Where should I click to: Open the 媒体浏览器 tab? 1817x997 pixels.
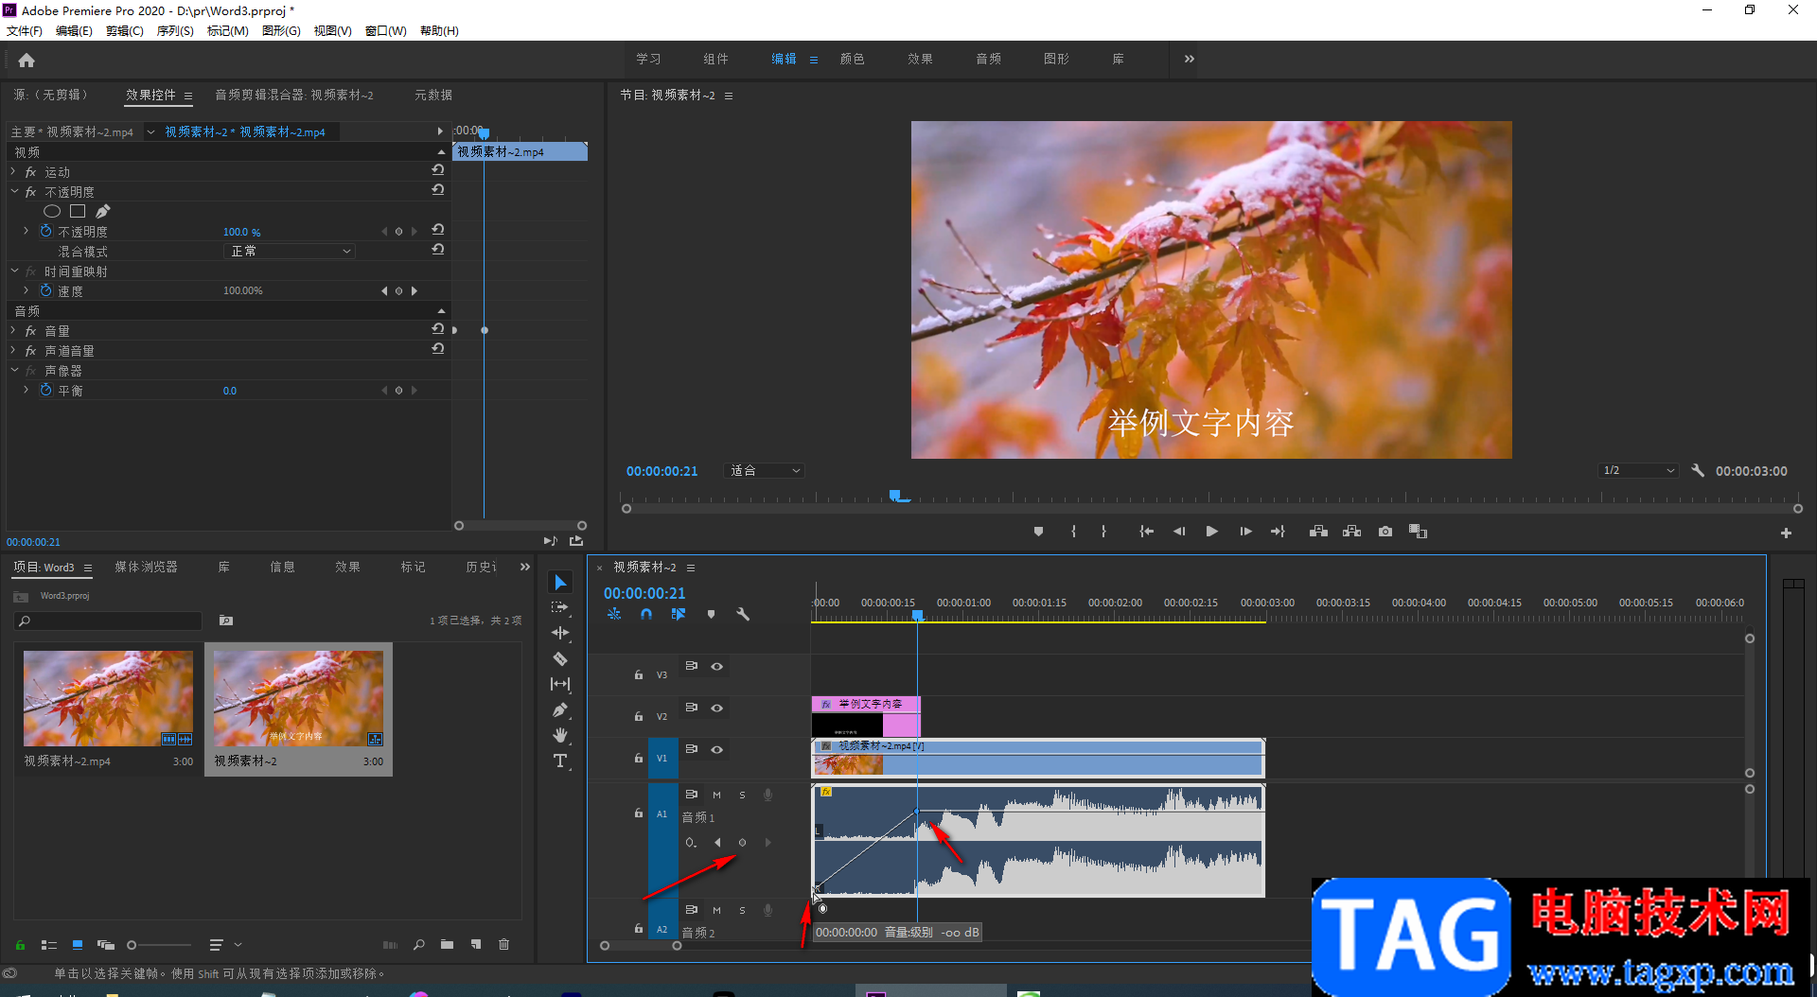(x=146, y=567)
